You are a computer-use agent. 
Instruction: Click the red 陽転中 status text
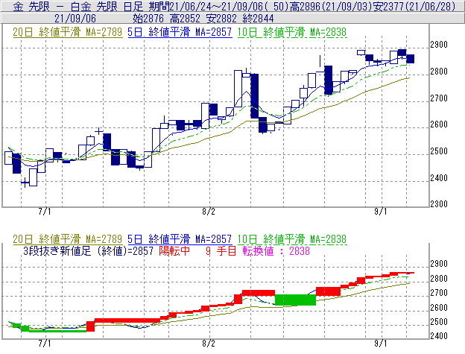174,251
